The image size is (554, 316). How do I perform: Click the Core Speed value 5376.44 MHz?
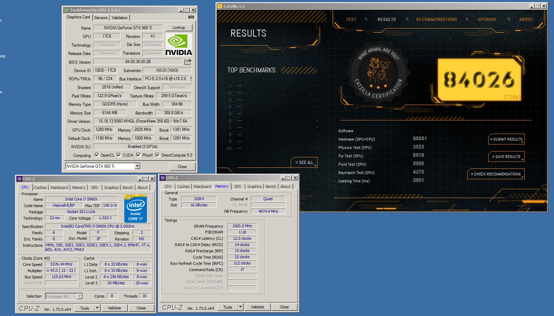61,264
